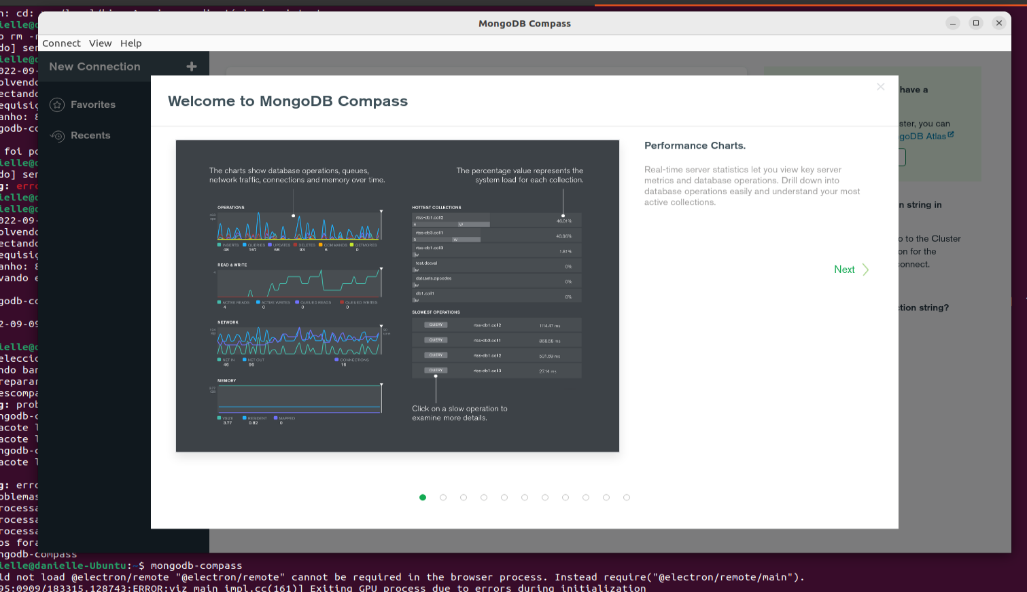The height and width of the screenshot is (592, 1027).
Task: Click the external-link icon beside Atlas
Action: tap(951, 134)
